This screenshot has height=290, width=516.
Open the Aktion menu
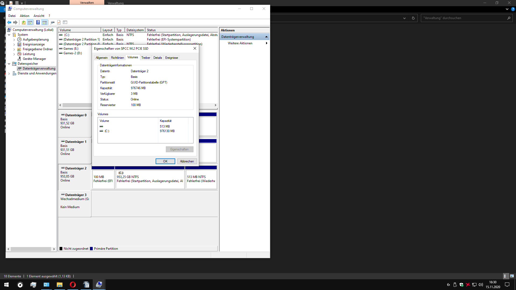(24, 16)
